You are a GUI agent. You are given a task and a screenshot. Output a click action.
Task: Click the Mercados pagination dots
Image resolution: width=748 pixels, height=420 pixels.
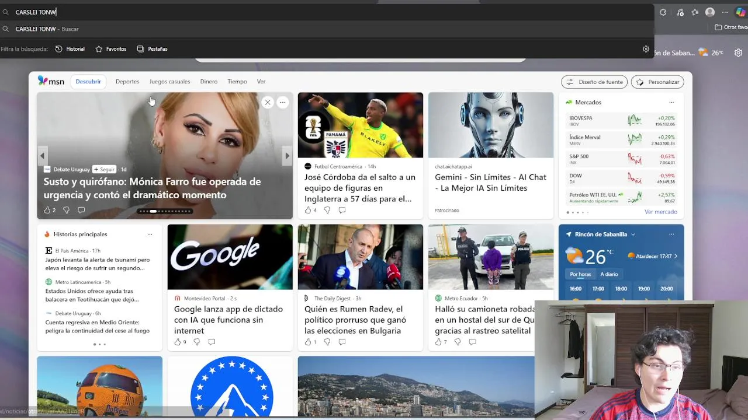coord(578,212)
